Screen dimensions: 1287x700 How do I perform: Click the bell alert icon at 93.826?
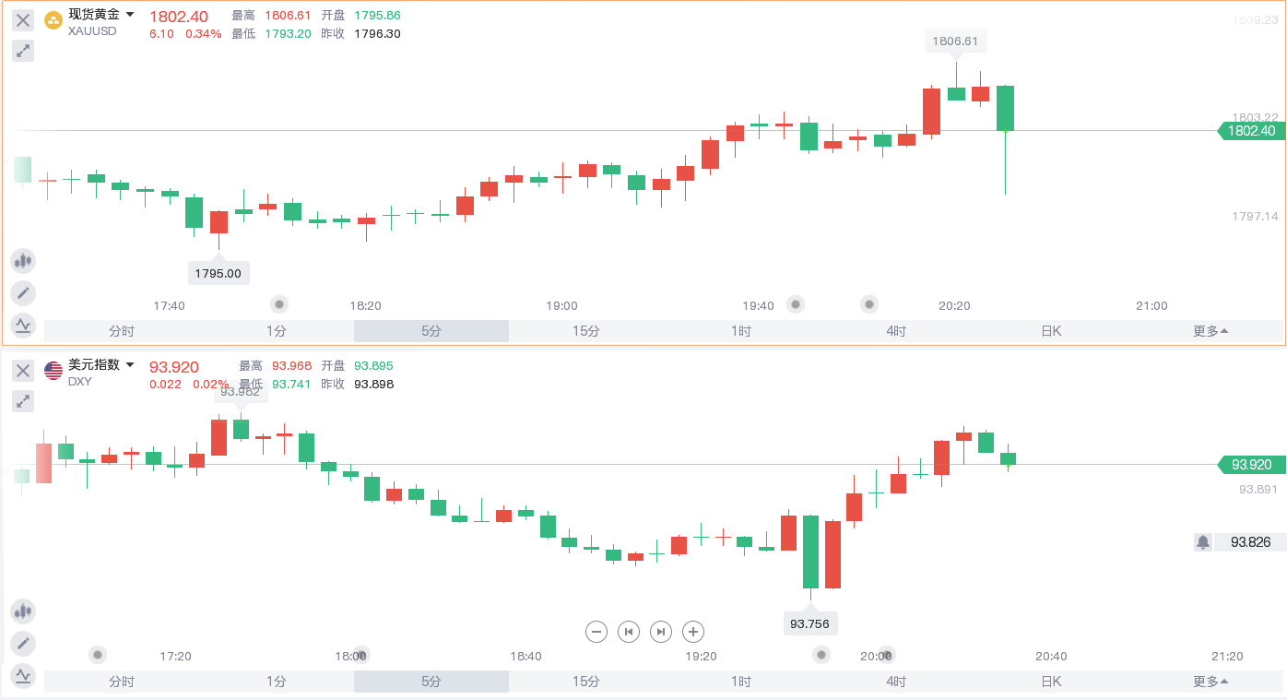[1203, 542]
